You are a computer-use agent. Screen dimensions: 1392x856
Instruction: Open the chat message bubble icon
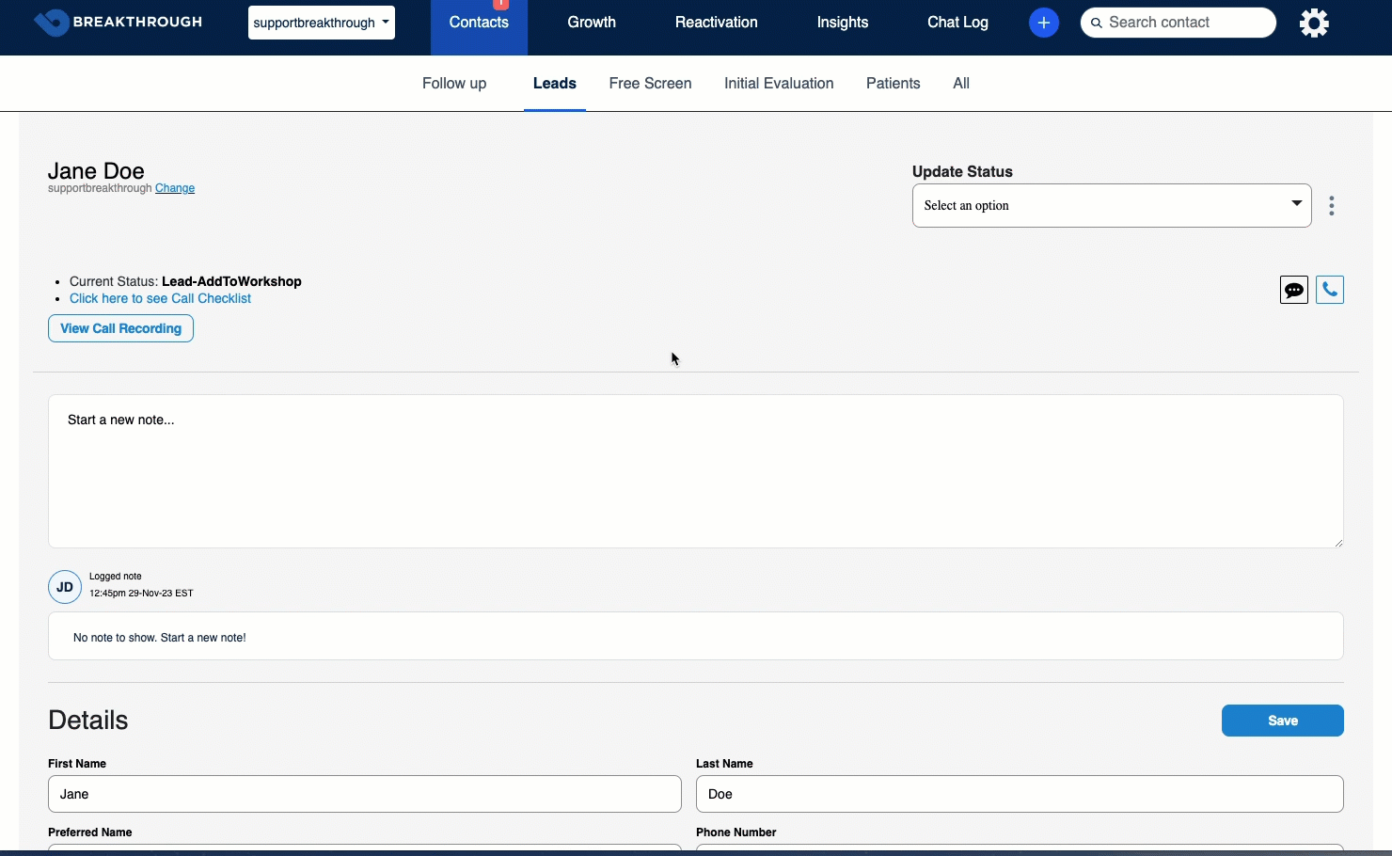tap(1294, 290)
